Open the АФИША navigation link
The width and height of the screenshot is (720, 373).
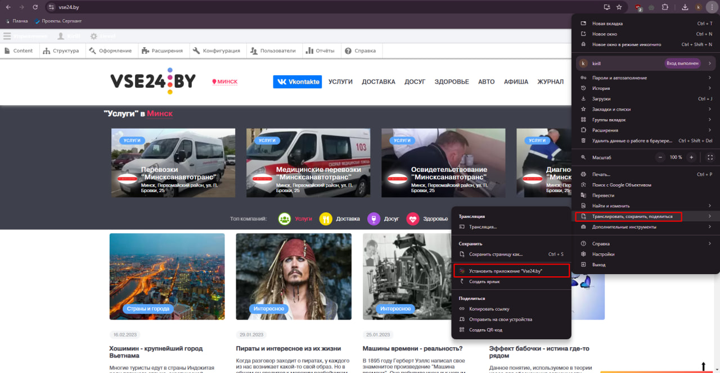516,82
